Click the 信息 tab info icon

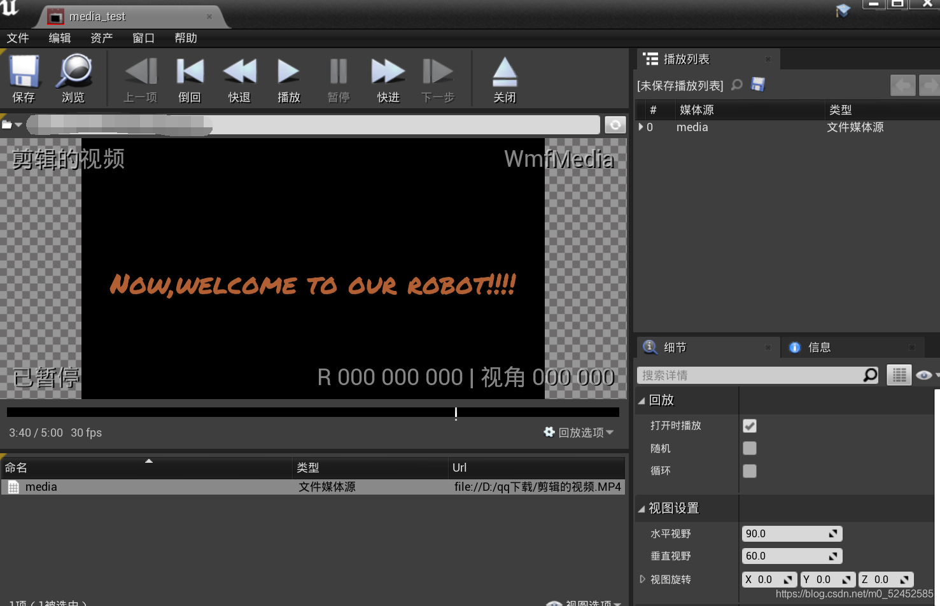794,348
